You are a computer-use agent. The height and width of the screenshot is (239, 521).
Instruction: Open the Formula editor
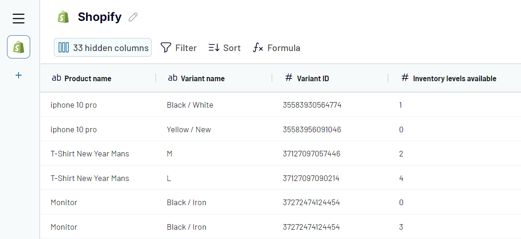click(284, 48)
